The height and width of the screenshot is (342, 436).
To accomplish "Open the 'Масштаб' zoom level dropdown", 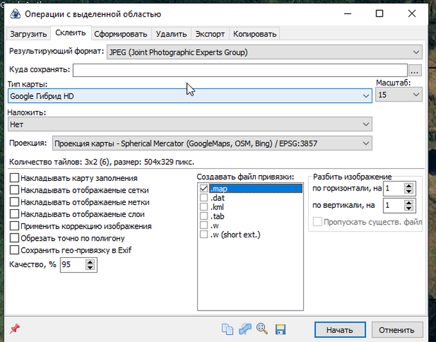I will tap(399, 95).
